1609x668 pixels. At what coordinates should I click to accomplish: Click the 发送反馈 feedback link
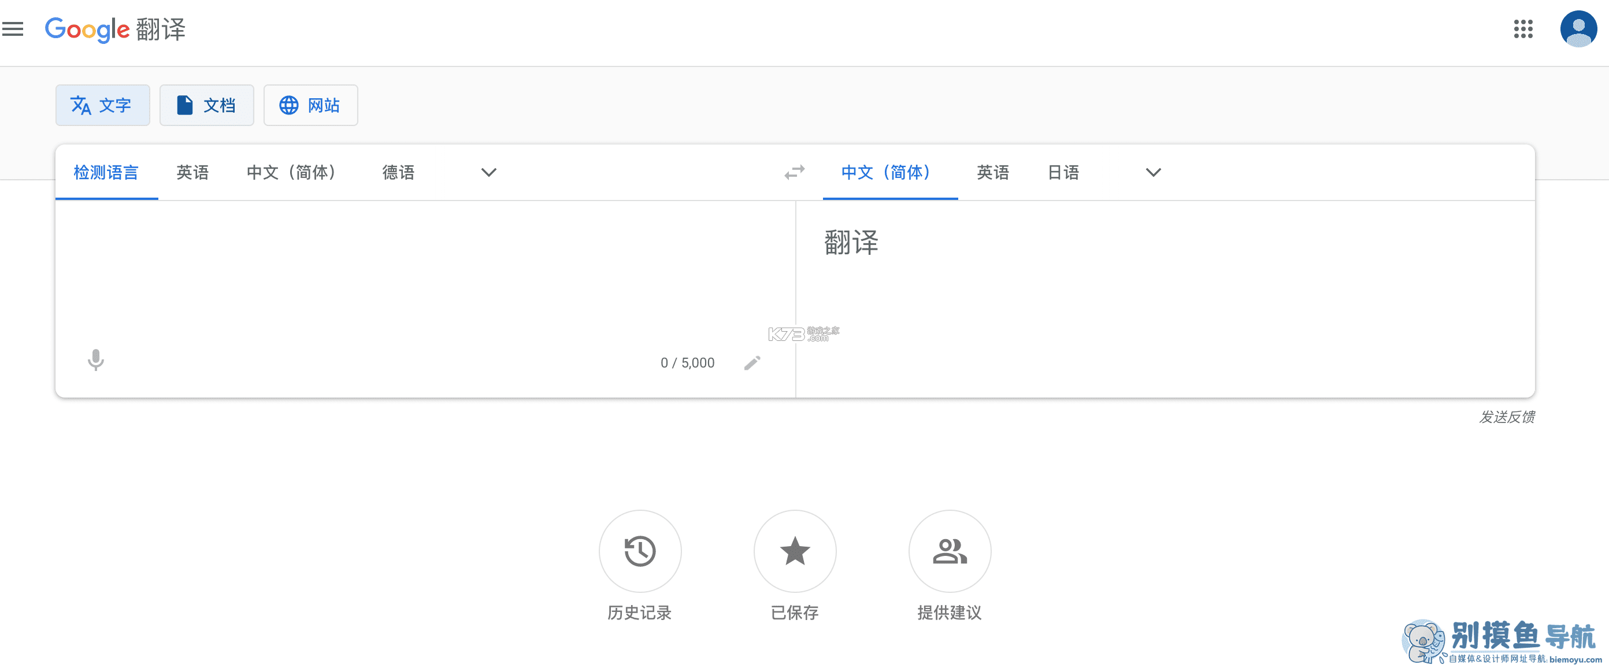tap(1507, 417)
